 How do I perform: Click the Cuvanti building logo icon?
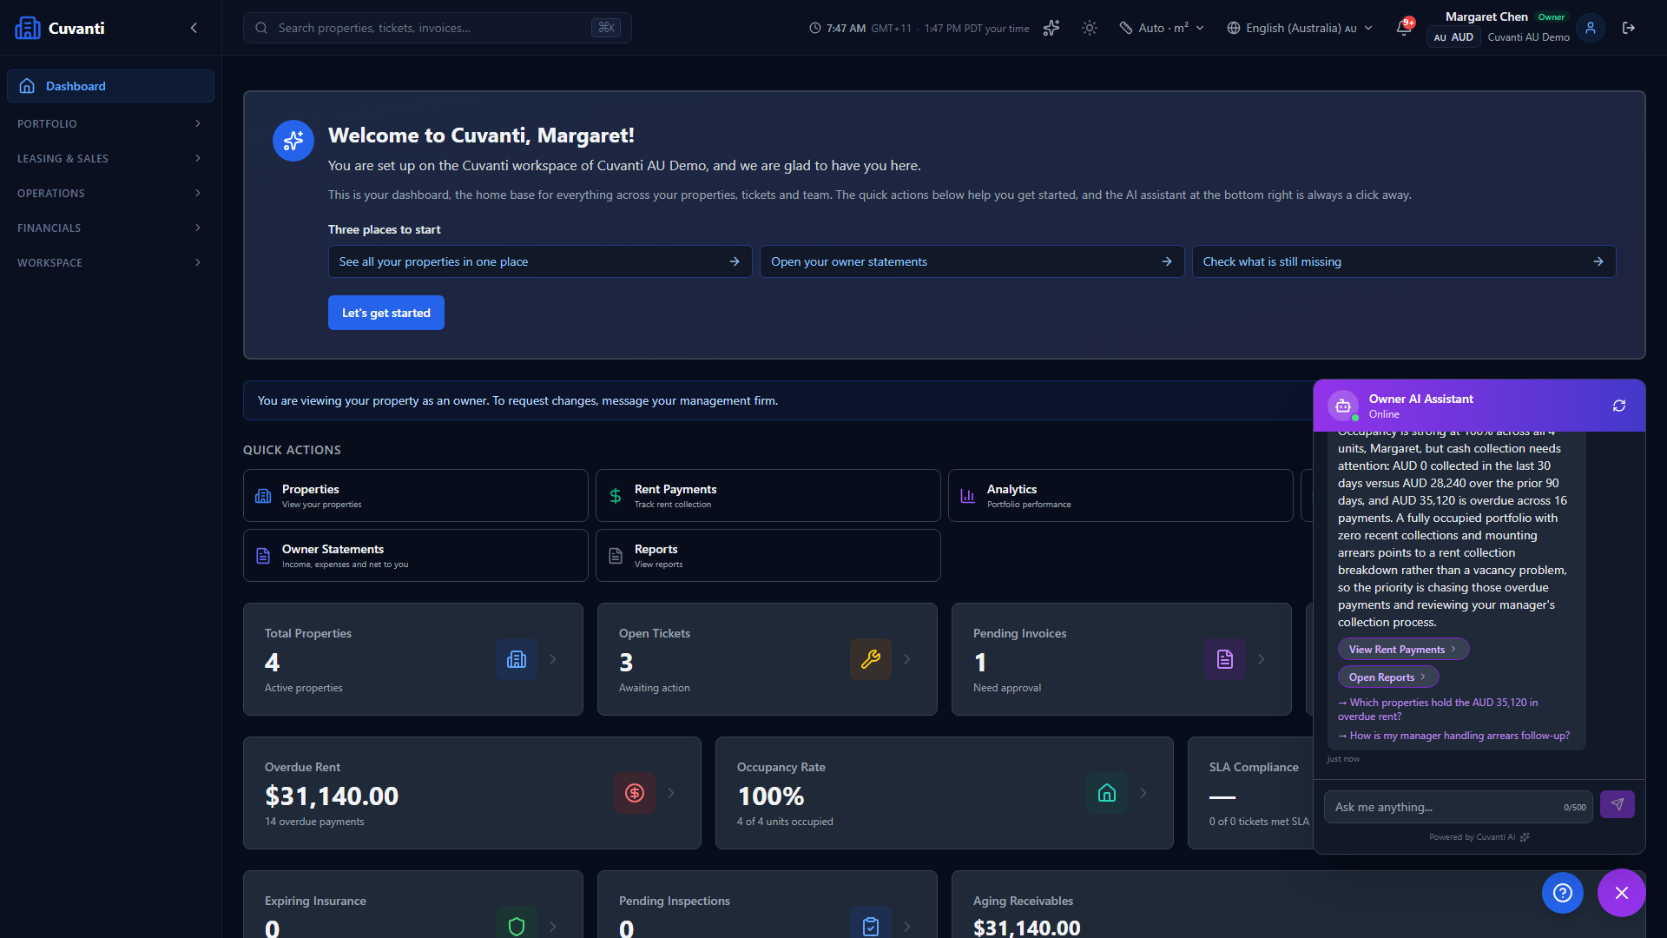(28, 28)
